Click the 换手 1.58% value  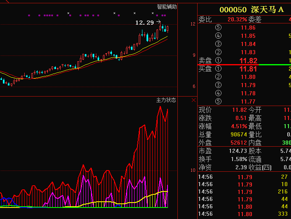click(239, 159)
